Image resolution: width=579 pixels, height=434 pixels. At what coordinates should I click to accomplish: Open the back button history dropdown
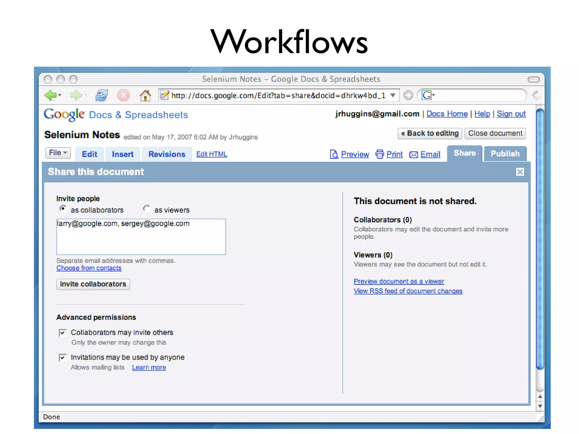click(x=60, y=95)
